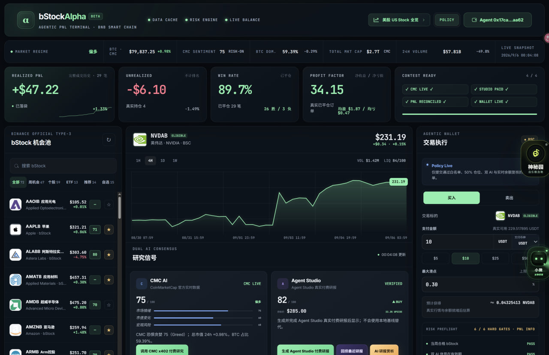
Task: Click the Astera Labs ALABB logo
Action: (x=15, y=255)
